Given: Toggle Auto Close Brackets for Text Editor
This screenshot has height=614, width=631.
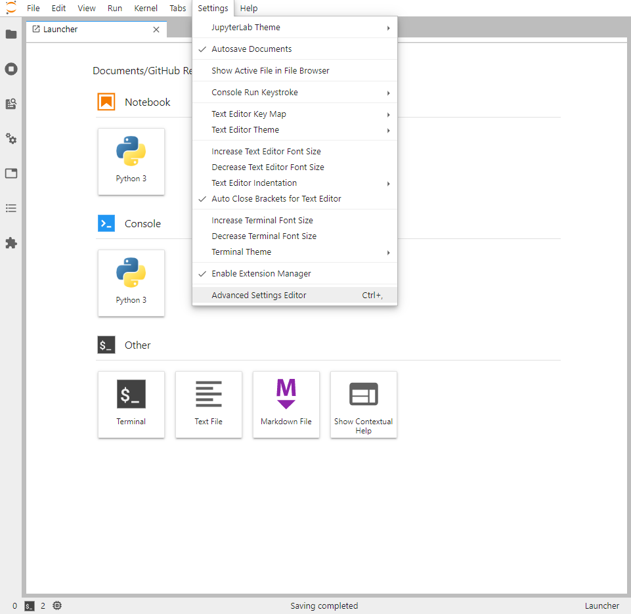Looking at the screenshot, I should point(295,199).
